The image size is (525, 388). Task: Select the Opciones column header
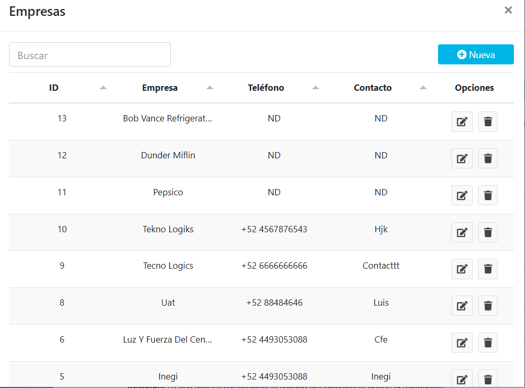(x=474, y=88)
